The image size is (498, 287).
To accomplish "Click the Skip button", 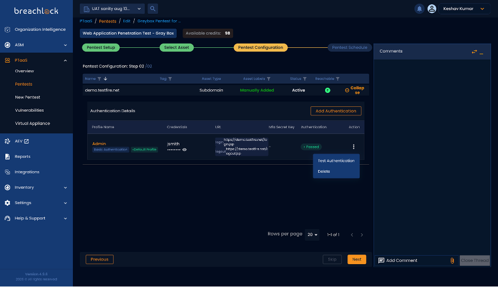I will (332, 259).
